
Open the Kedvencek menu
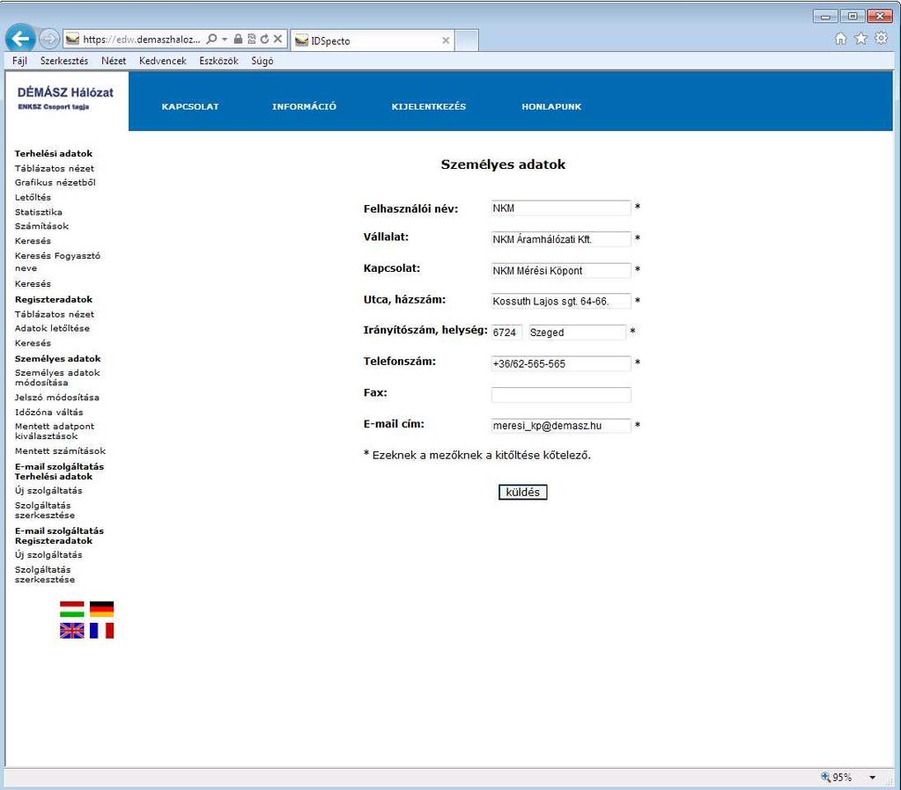point(163,61)
